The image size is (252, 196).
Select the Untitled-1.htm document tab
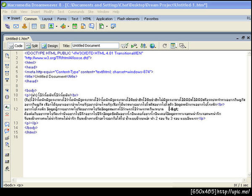17,39
